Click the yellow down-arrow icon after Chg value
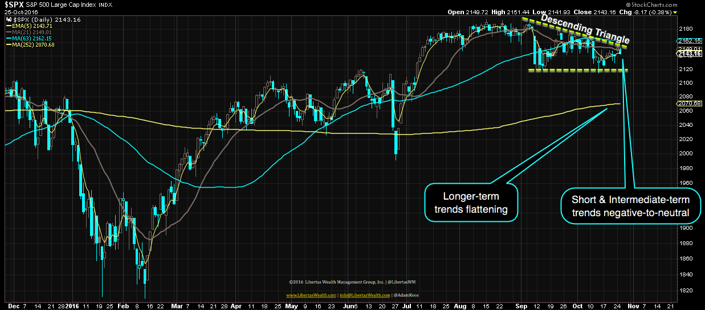The width and height of the screenshot is (705, 310). (x=675, y=11)
